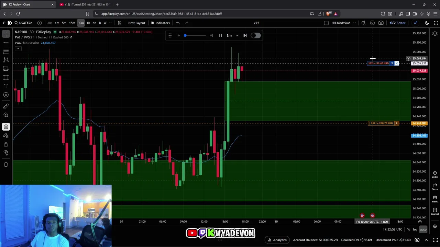This screenshot has height=247, width=440.
Task: Toggle the replay bar switch
Action: [255, 35]
